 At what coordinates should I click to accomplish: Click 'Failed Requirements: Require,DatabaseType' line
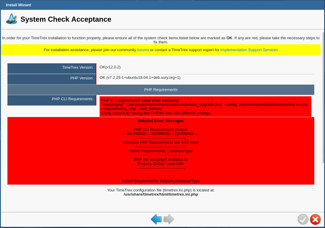[161, 181]
